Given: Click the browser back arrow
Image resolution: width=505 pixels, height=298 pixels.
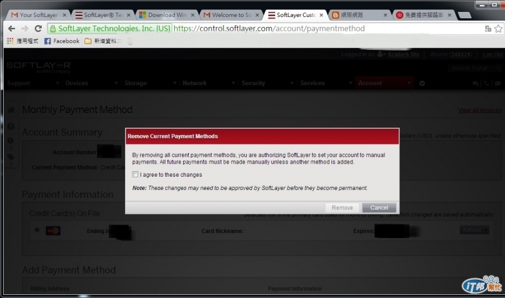Looking at the screenshot, I should 11,28.
